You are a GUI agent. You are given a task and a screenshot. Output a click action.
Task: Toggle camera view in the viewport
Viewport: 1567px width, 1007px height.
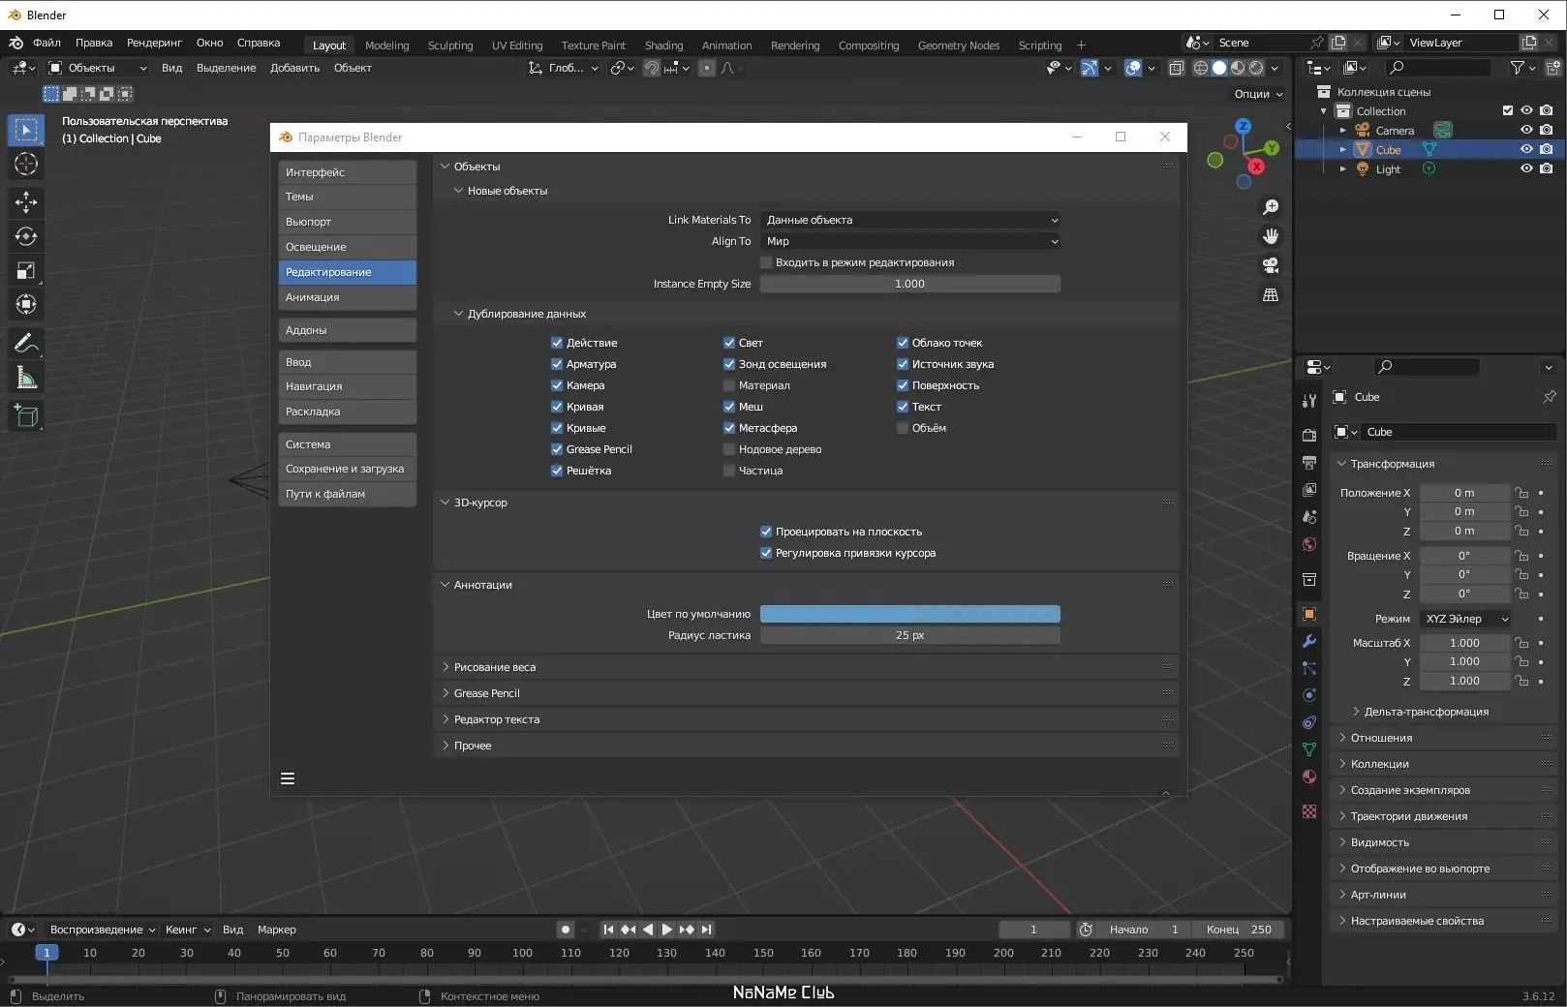click(1271, 265)
